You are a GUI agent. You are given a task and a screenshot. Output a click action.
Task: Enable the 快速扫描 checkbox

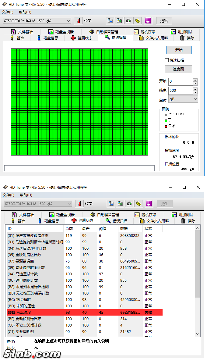click(x=167, y=60)
